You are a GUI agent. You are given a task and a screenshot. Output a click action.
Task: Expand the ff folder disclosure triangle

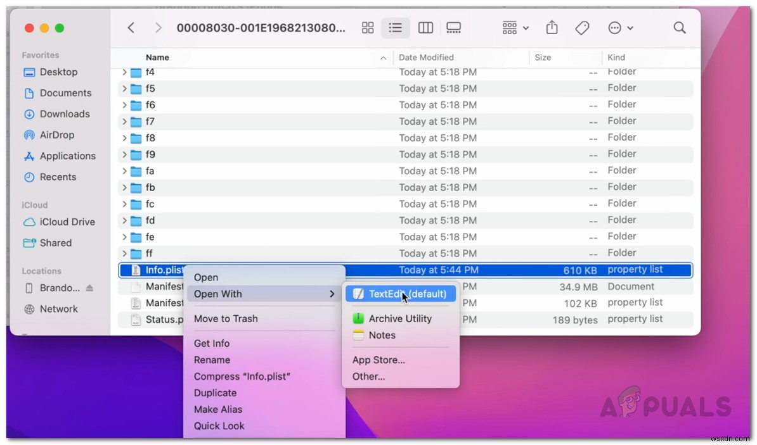(124, 253)
